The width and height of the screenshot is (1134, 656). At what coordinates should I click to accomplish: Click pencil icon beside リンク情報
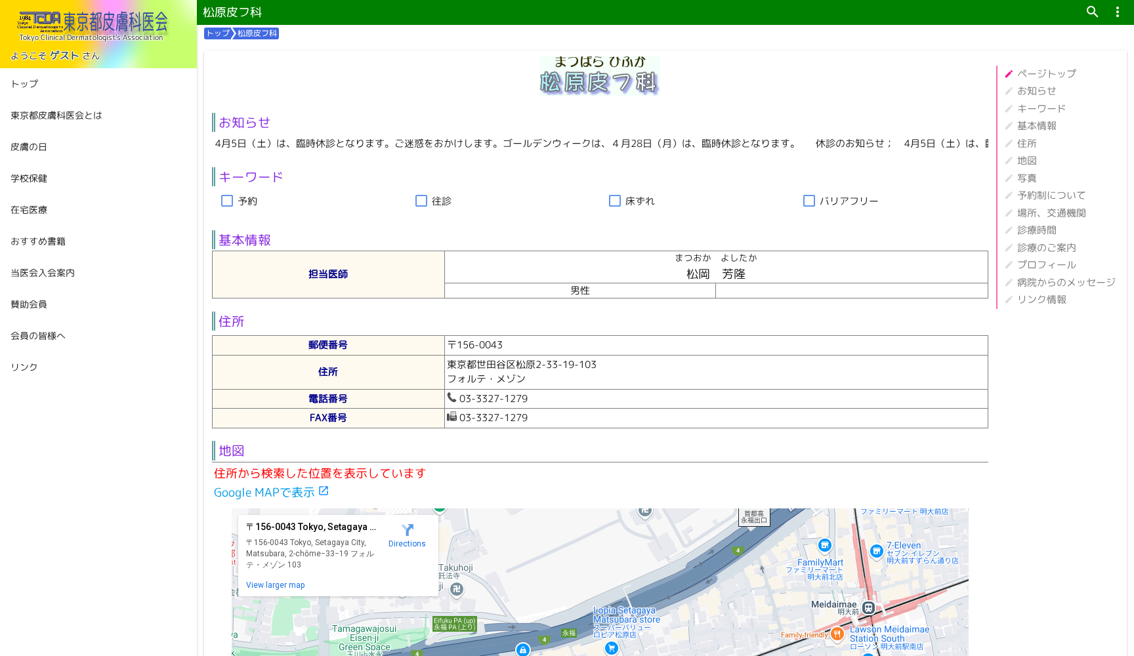point(1009,300)
